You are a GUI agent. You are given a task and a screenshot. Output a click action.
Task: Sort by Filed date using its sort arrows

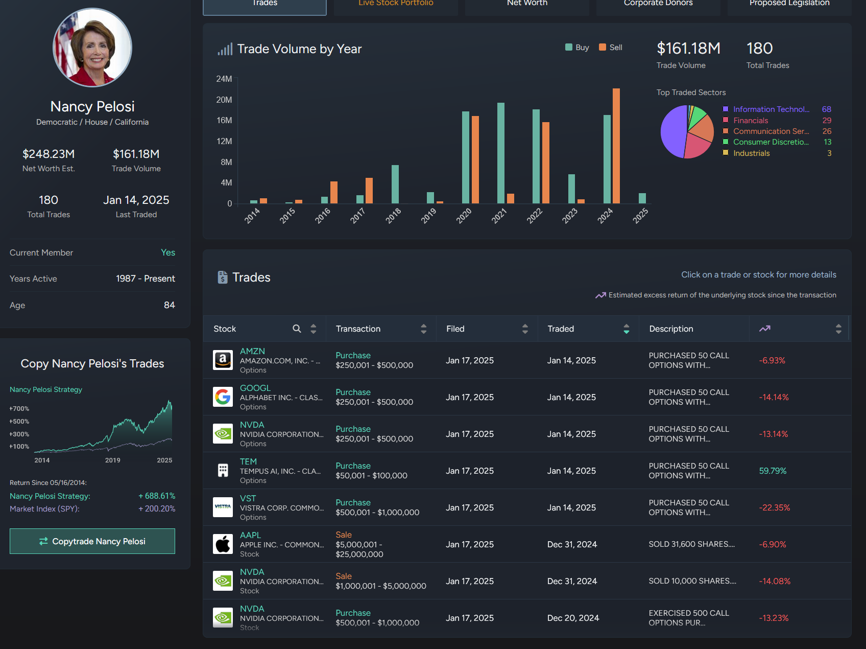click(525, 329)
